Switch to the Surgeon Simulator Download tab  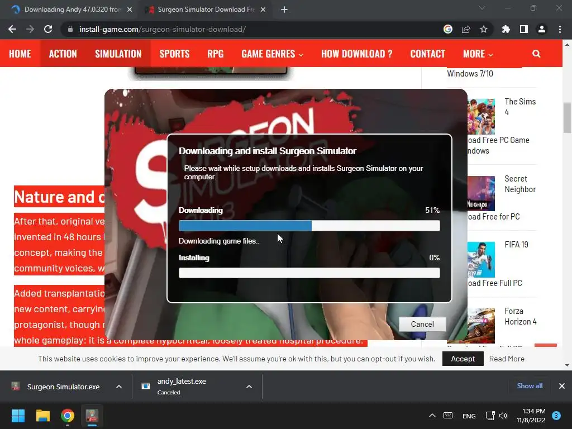[206, 9]
